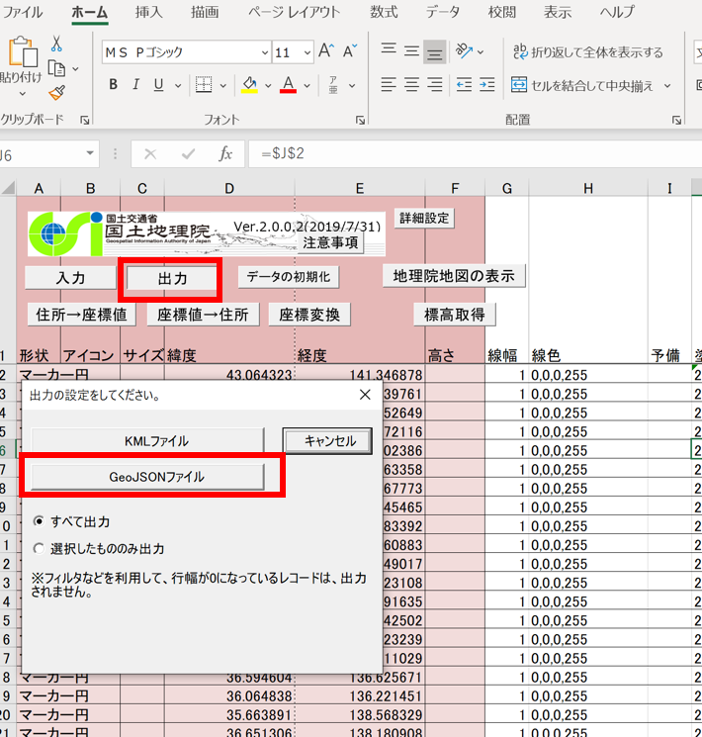
Task: Click キャンセル in output dialog
Action: (327, 440)
